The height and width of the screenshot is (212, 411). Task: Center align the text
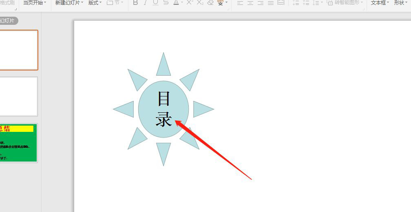(x=250, y=2)
